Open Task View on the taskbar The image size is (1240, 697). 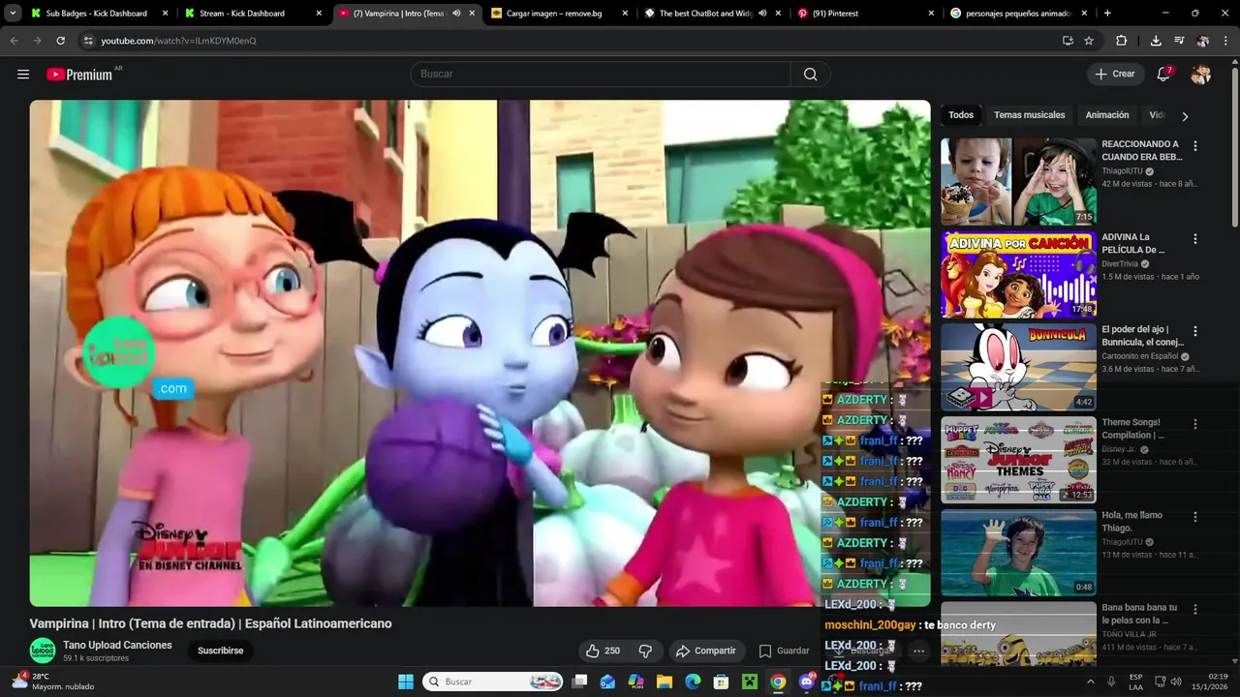[x=579, y=682]
